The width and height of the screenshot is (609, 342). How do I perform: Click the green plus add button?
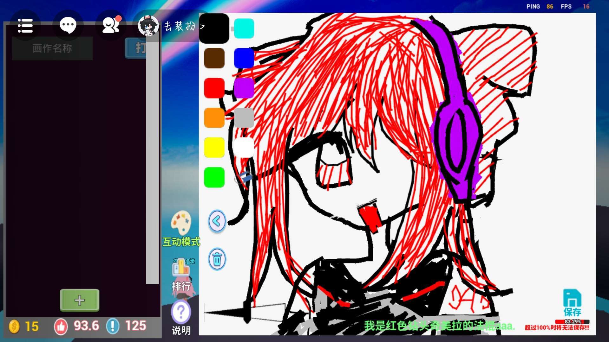pos(80,300)
